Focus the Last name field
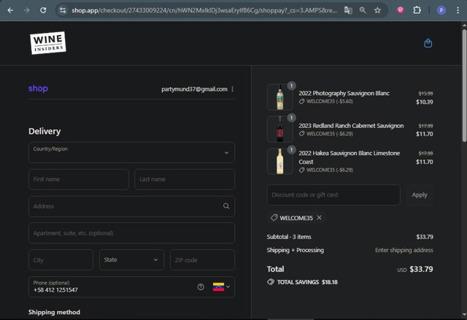The width and height of the screenshot is (467, 320). coord(185,179)
